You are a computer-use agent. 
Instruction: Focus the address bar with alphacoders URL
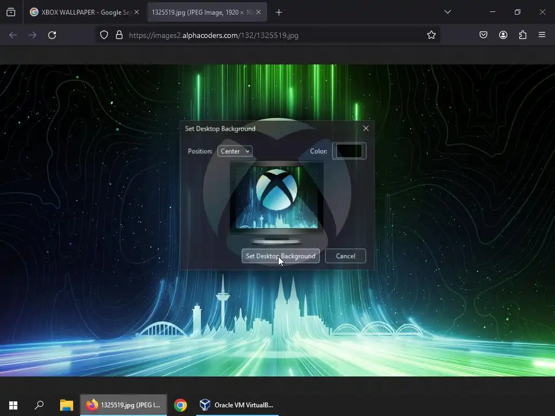click(268, 35)
